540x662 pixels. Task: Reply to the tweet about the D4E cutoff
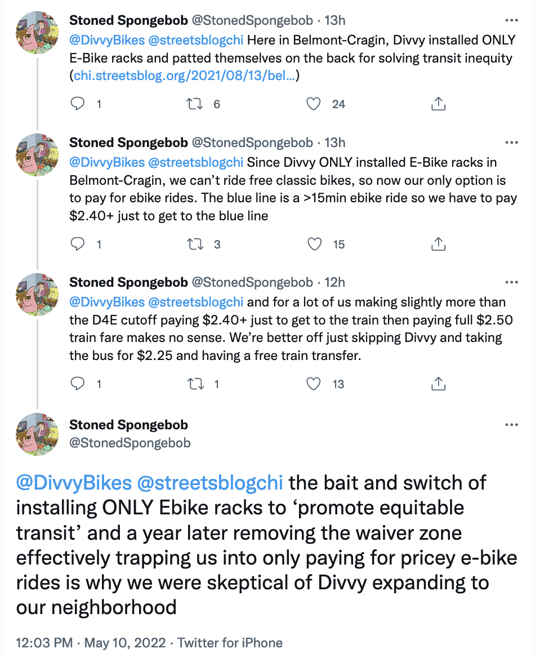coord(79,384)
